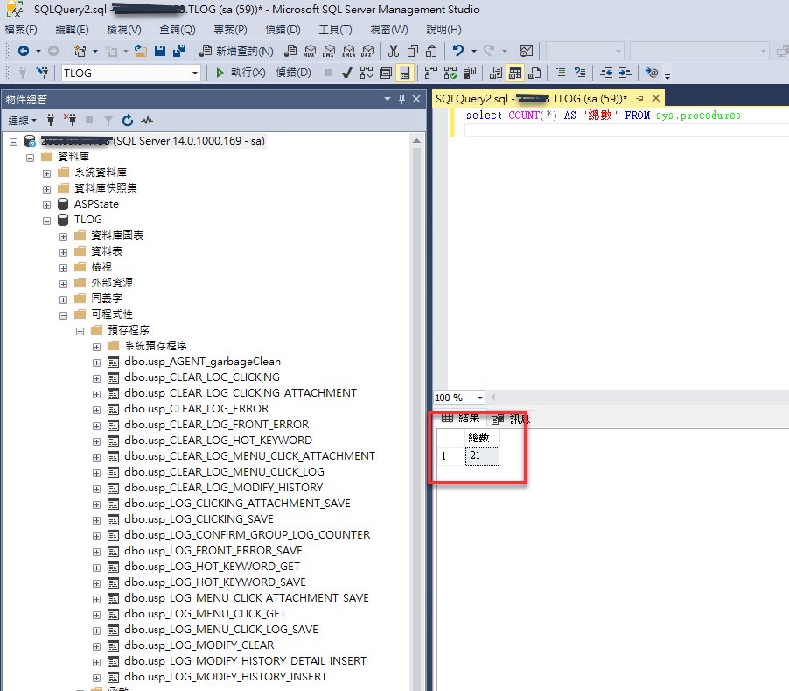Click the Save All icon
Viewport: 789px width, 691px height.
(x=179, y=51)
